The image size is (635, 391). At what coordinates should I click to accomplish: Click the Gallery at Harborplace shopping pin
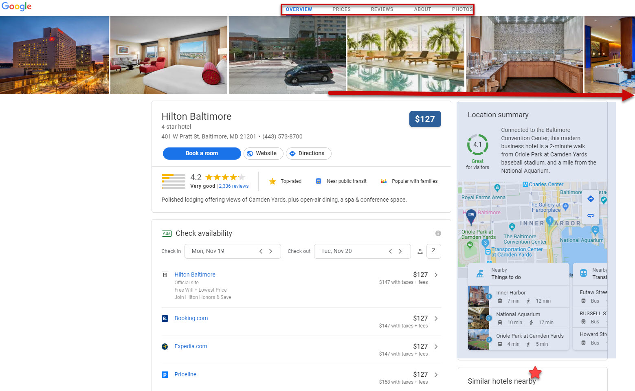tap(565, 206)
